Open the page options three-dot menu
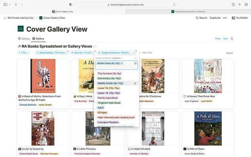This screenshot has width=251, height=157. point(225,18)
